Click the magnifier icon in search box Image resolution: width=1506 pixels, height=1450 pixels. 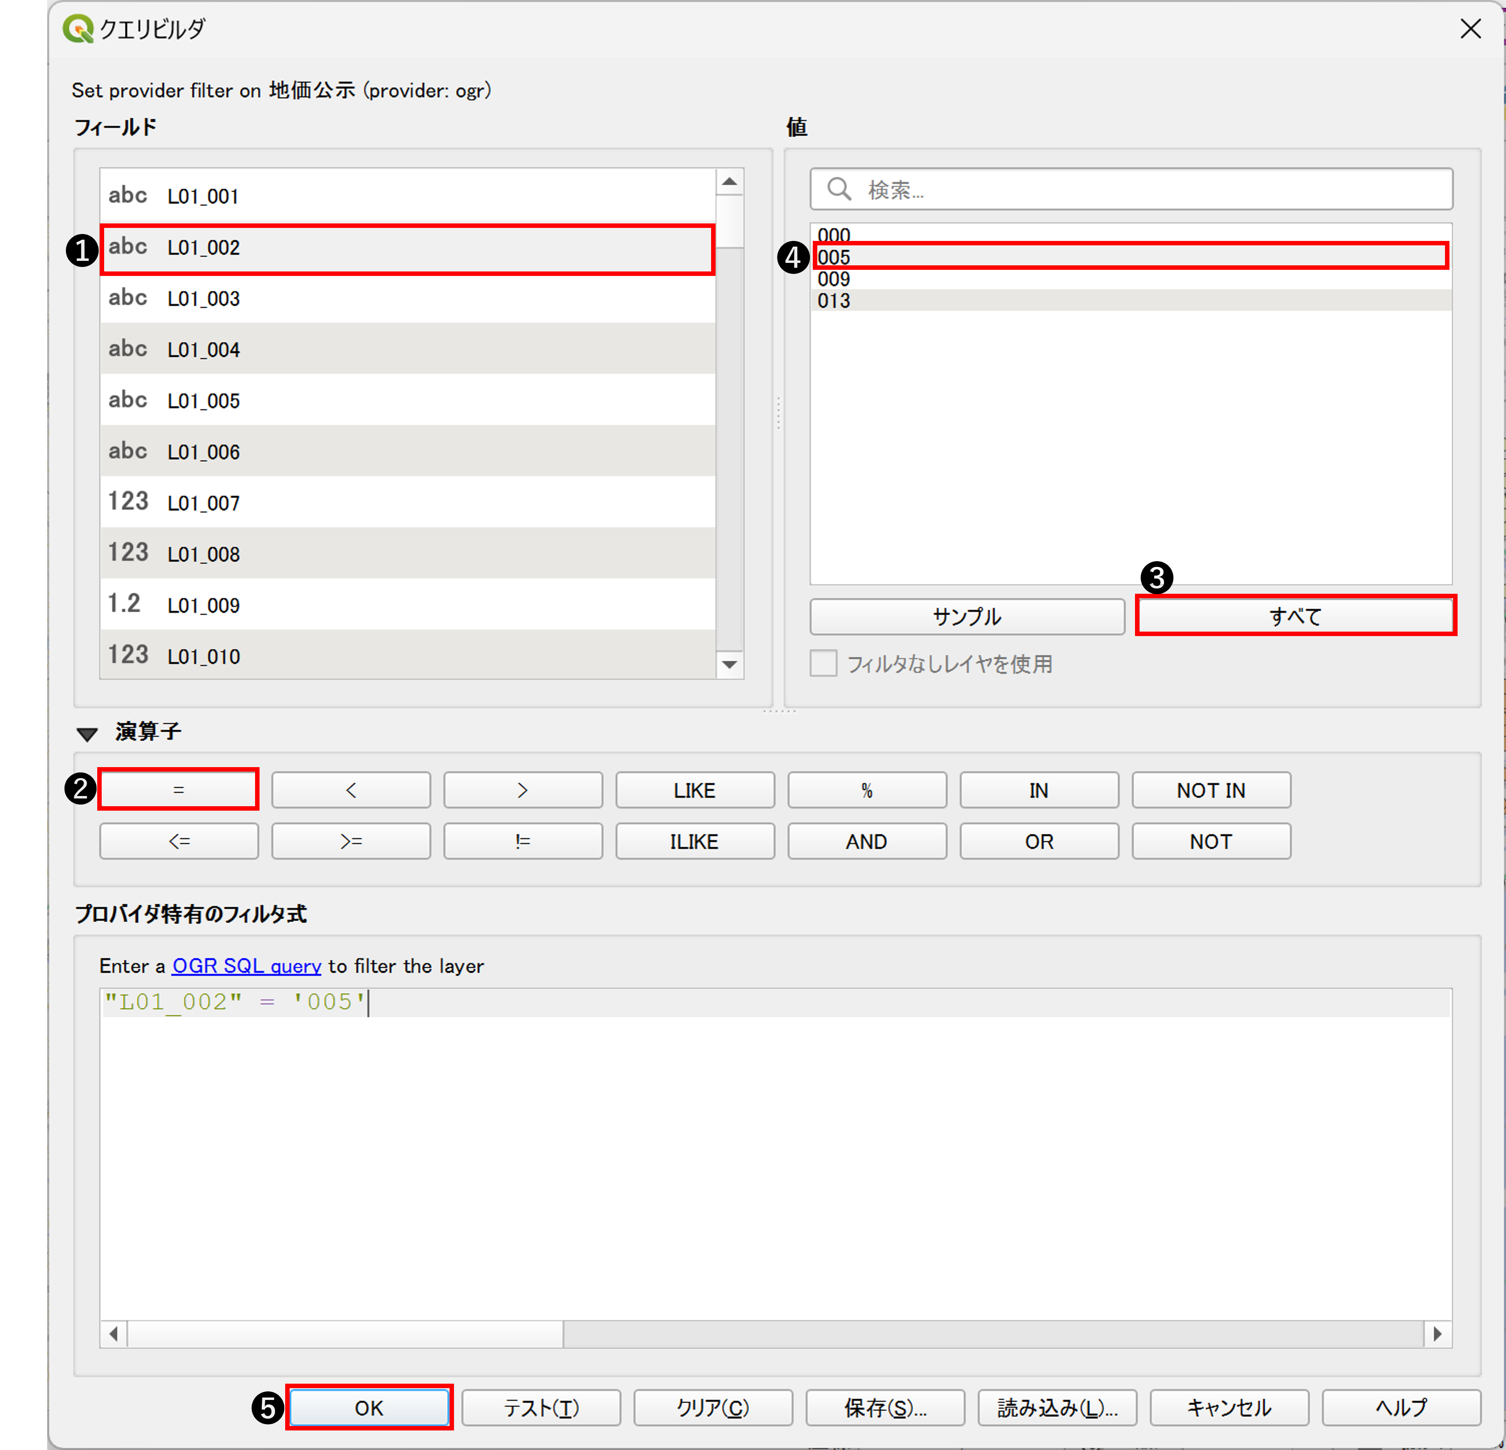(x=839, y=189)
